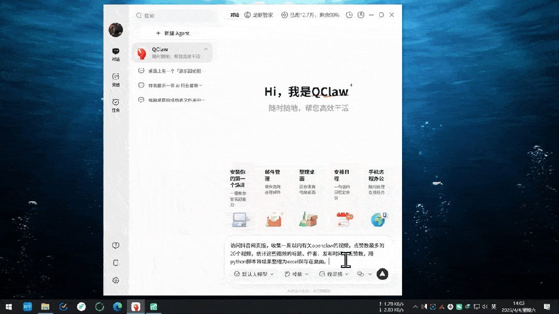Open the first blue tile app on taskbar
This screenshot has height=314, width=559.
[x=27, y=307]
